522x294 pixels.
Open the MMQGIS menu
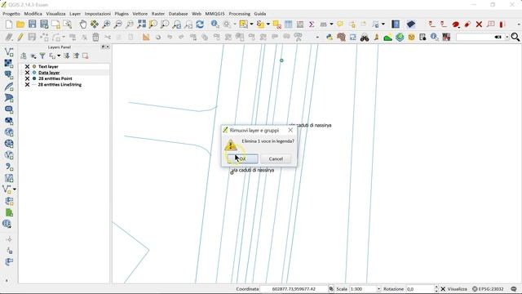click(x=215, y=14)
